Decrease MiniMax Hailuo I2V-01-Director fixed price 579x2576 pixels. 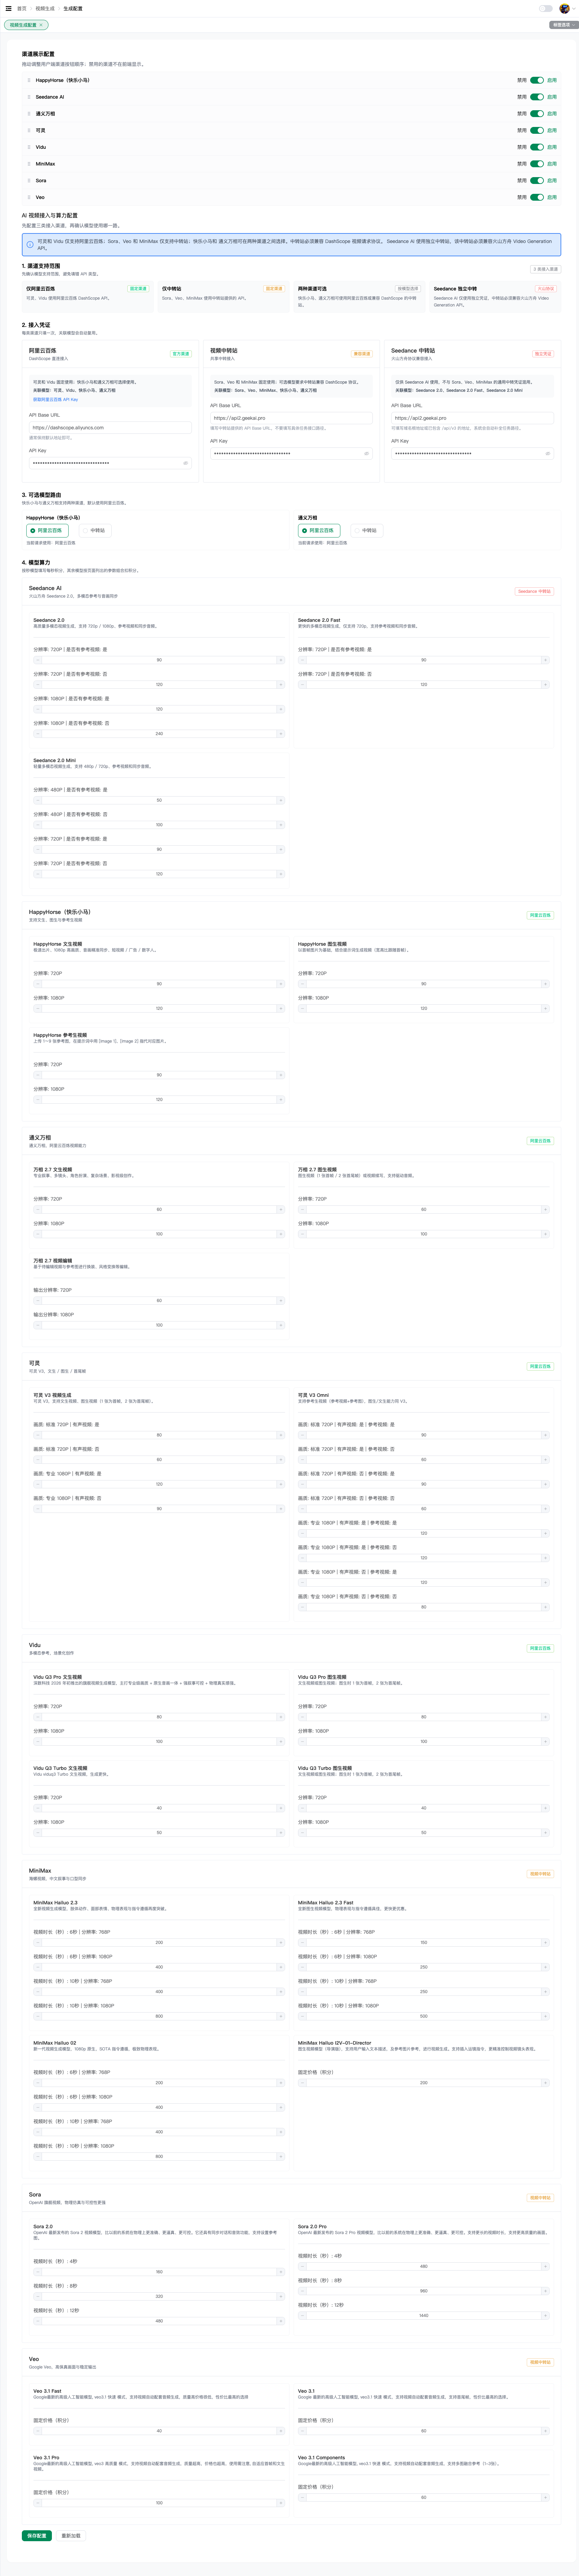coord(302,2083)
